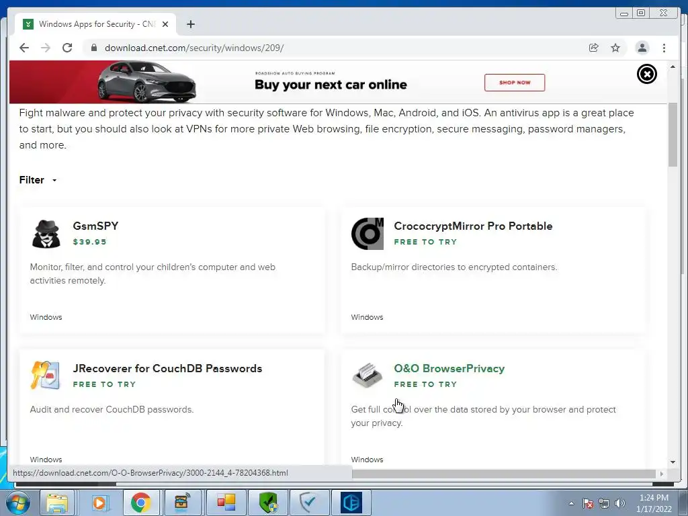
Task: Close the Windows Apps for Security tab
Action: [x=165, y=24]
